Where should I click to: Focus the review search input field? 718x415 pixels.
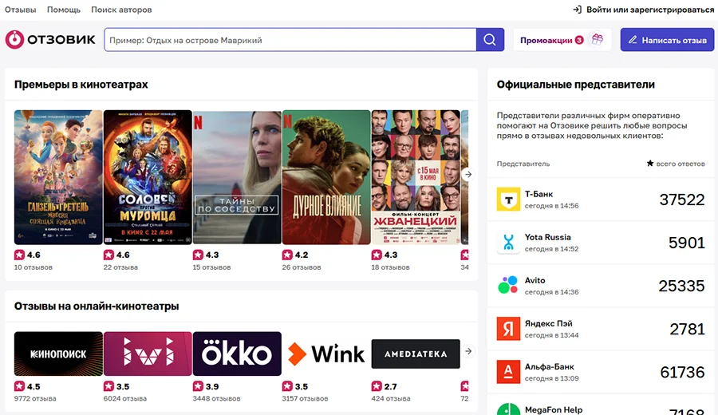(290, 40)
